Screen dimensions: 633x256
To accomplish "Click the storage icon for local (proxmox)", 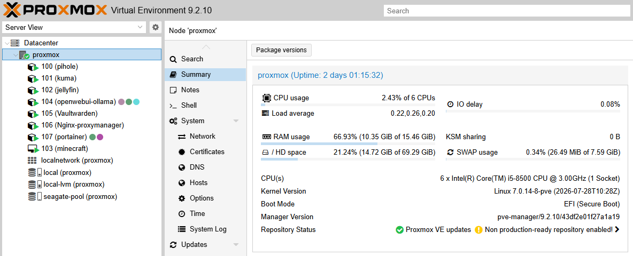I will coord(34,173).
